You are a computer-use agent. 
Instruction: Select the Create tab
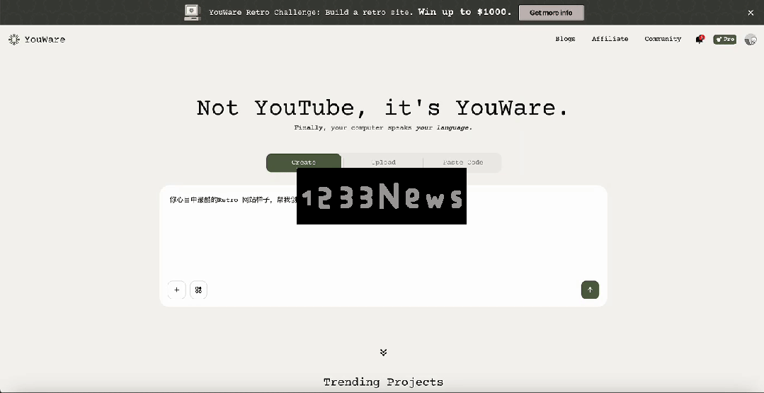tap(304, 163)
